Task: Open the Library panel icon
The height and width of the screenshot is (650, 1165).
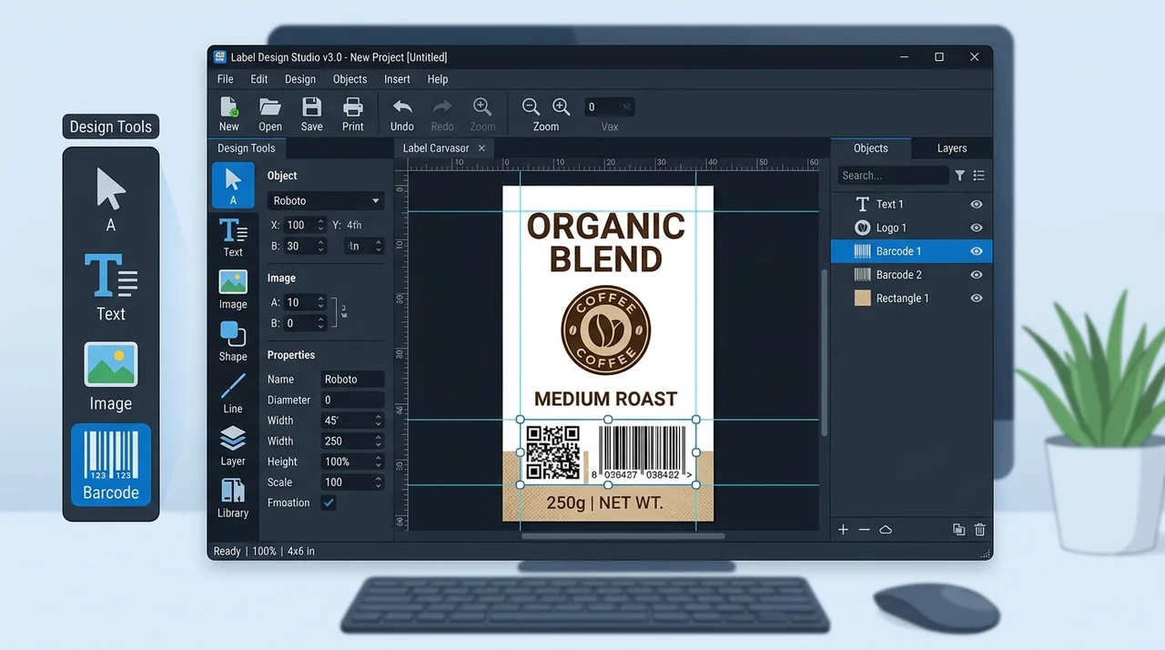Action: (x=233, y=499)
